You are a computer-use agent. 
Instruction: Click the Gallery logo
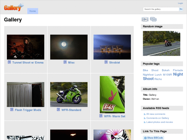click(14, 7)
